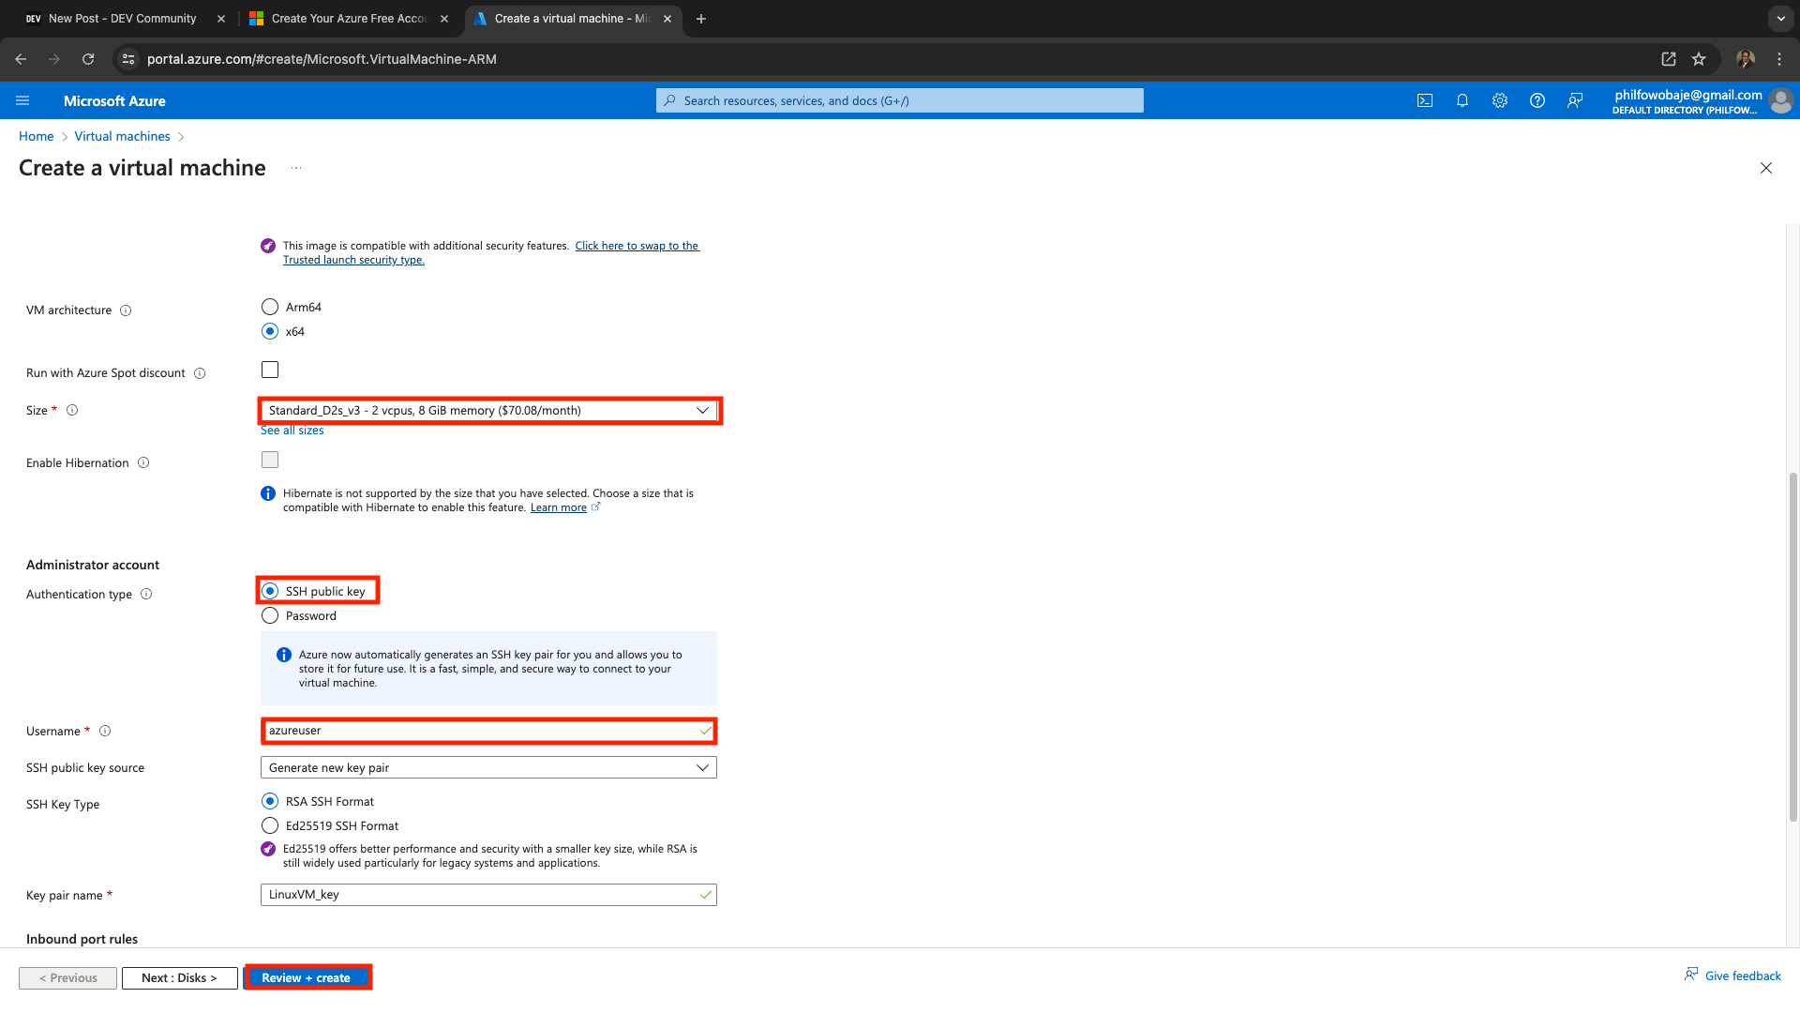Enable Run with Azure Spot discount checkbox
Image resolution: width=1800 pixels, height=1013 pixels.
[270, 370]
